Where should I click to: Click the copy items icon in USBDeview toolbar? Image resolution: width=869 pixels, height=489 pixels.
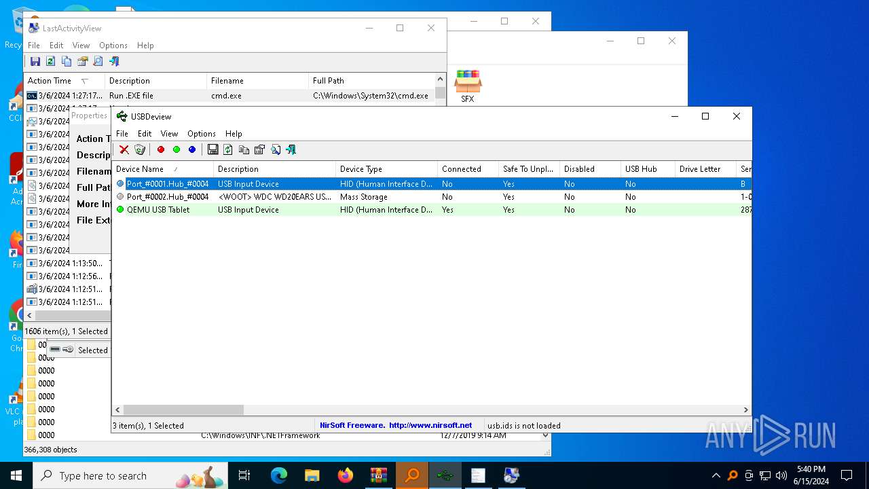(x=244, y=149)
